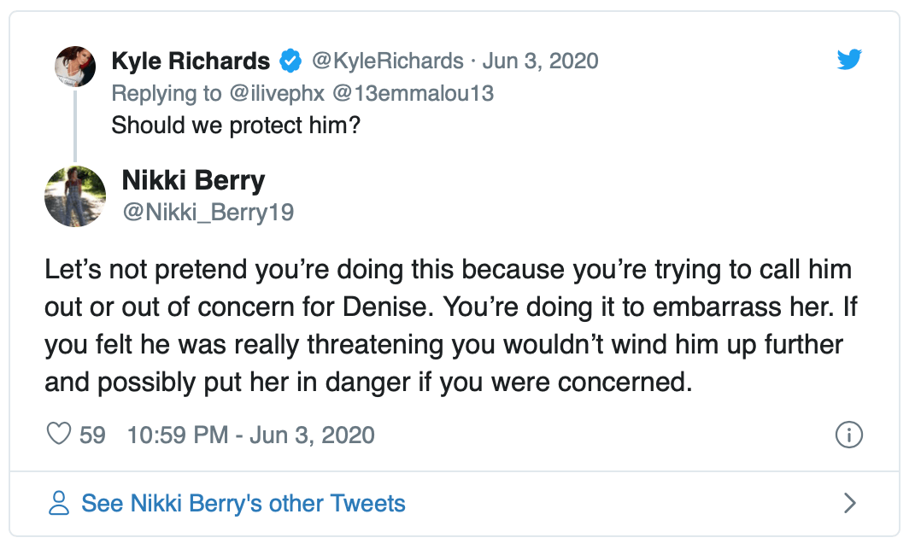Click the Kyle Richards display name
The image size is (921, 555).
pos(191,61)
